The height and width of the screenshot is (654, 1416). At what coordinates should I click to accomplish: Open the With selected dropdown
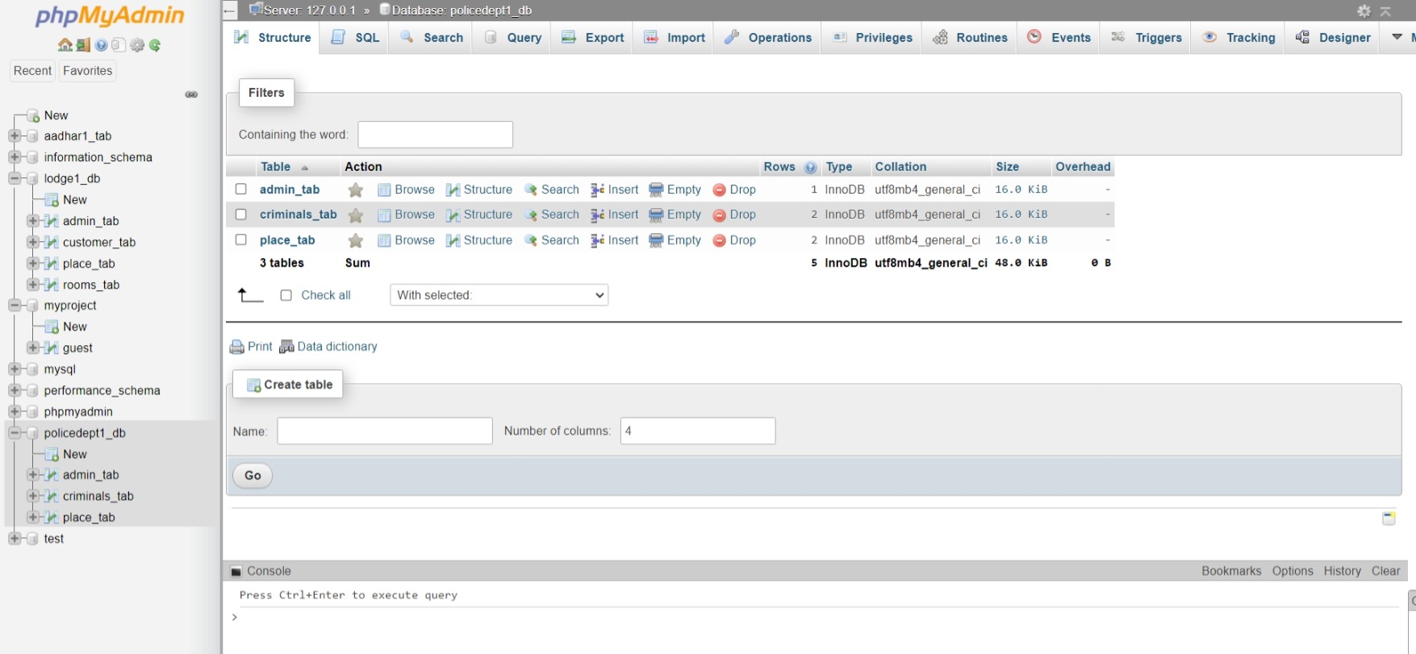point(499,295)
